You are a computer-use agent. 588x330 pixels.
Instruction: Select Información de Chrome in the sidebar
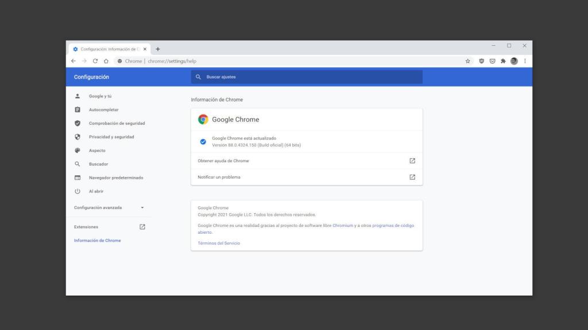tap(97, 240)
